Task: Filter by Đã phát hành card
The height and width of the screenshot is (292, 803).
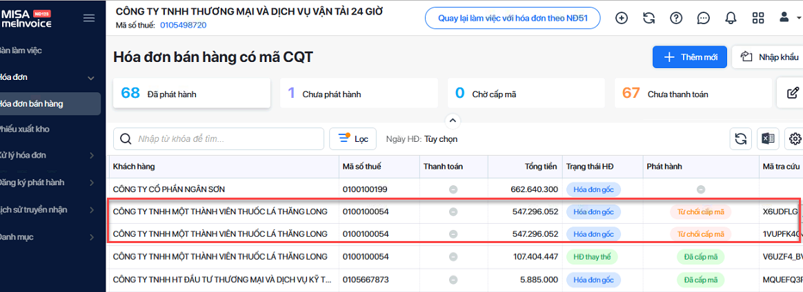Action: [x=192, y=93]
